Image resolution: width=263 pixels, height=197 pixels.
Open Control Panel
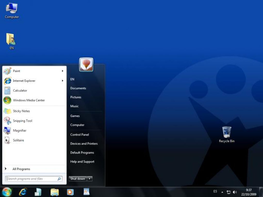click(x=80, y=135)
